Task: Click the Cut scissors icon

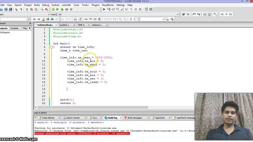Action: tap(27, 9)
